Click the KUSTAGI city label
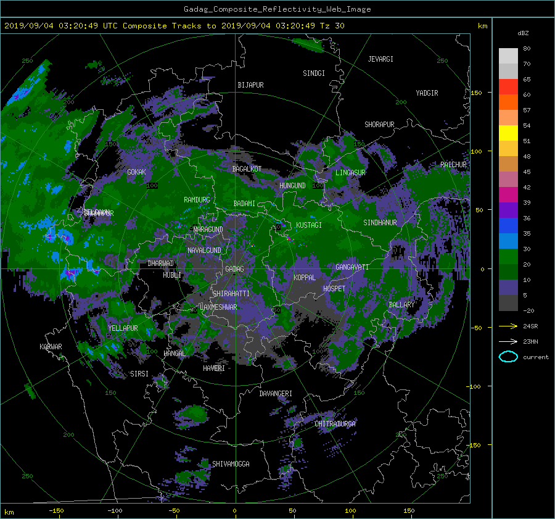The height and width of the screenshot is (519, 555). click(309, 225)
